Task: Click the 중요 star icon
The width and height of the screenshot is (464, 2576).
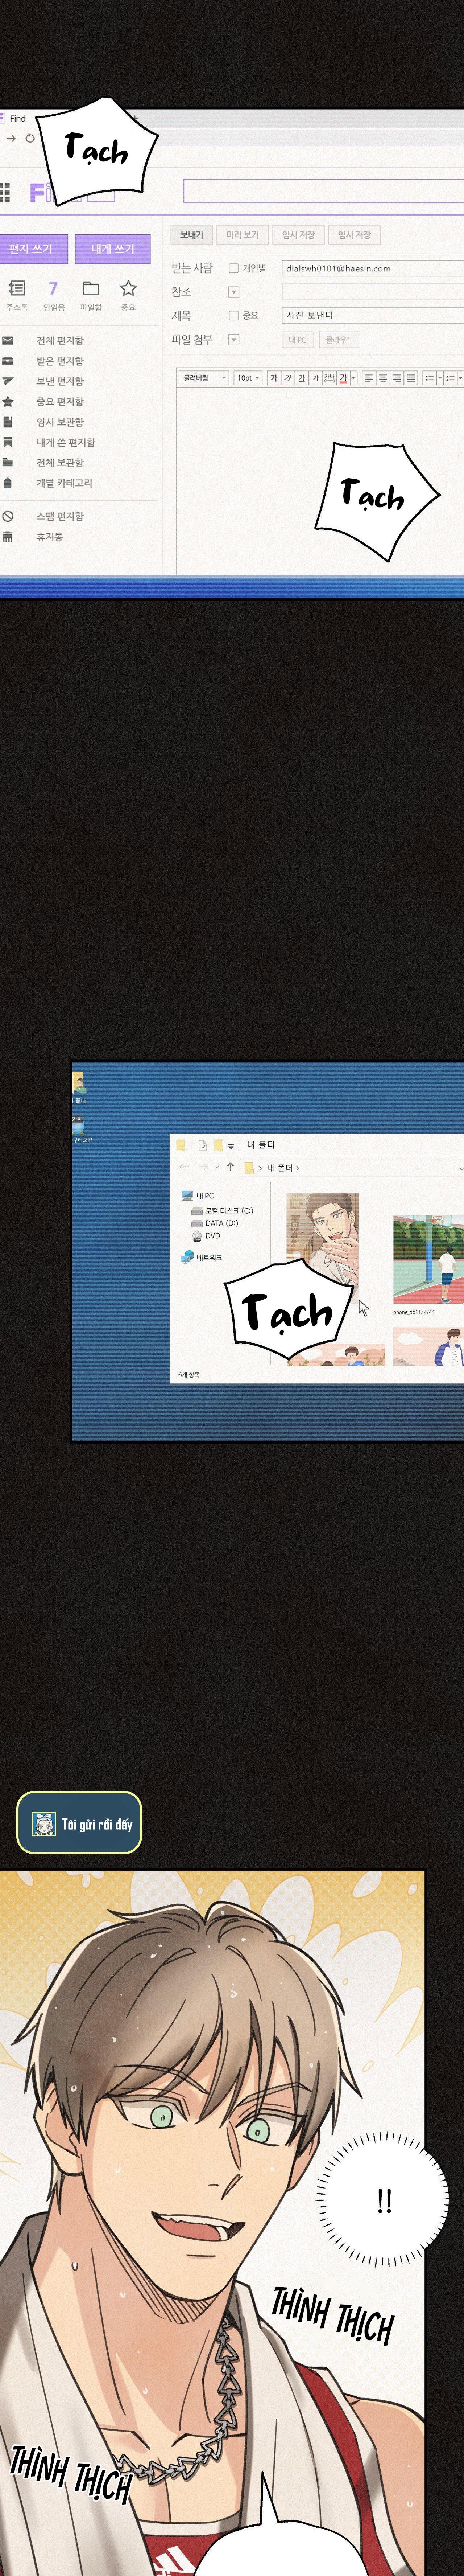Action: [x=128, y=289]
